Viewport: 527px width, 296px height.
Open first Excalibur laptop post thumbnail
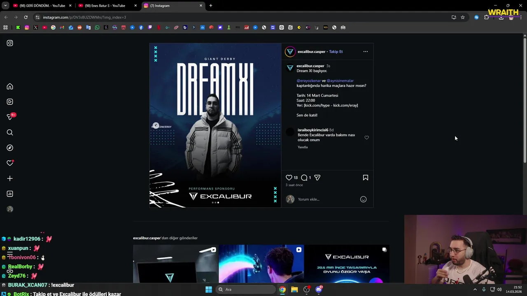(175, 264)
